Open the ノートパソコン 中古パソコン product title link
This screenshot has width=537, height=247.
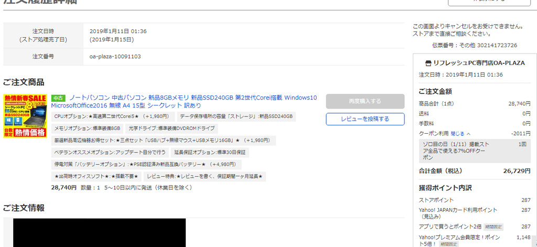pyautogui.click(x=184, y=101)
